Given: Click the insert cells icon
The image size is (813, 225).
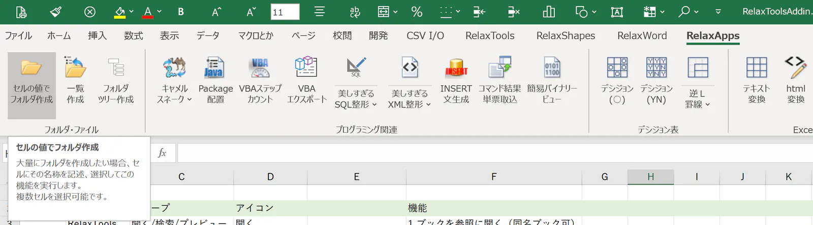Looking at the screenshot, I should (x=479, y=12).
